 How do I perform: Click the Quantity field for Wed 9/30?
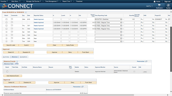pos(129,19)
